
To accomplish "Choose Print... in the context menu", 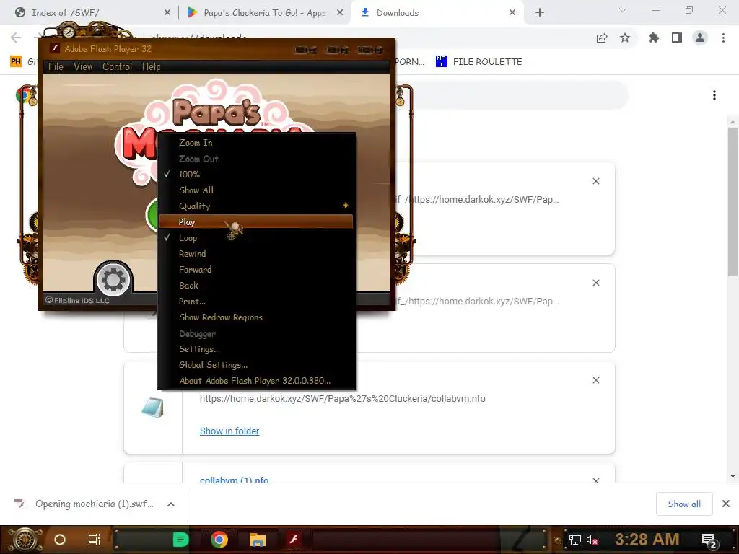I will point(256,302).
